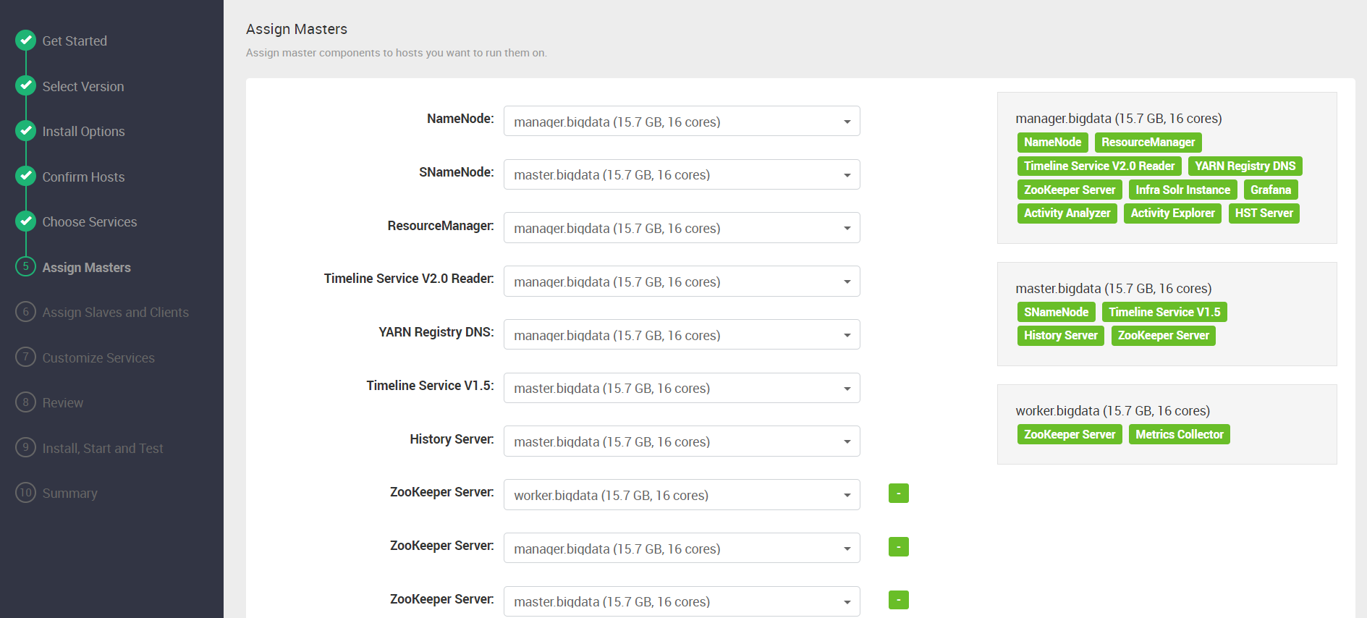Click the ZooKeeper Server tag under manager.bigdata

click(1070, 190)
